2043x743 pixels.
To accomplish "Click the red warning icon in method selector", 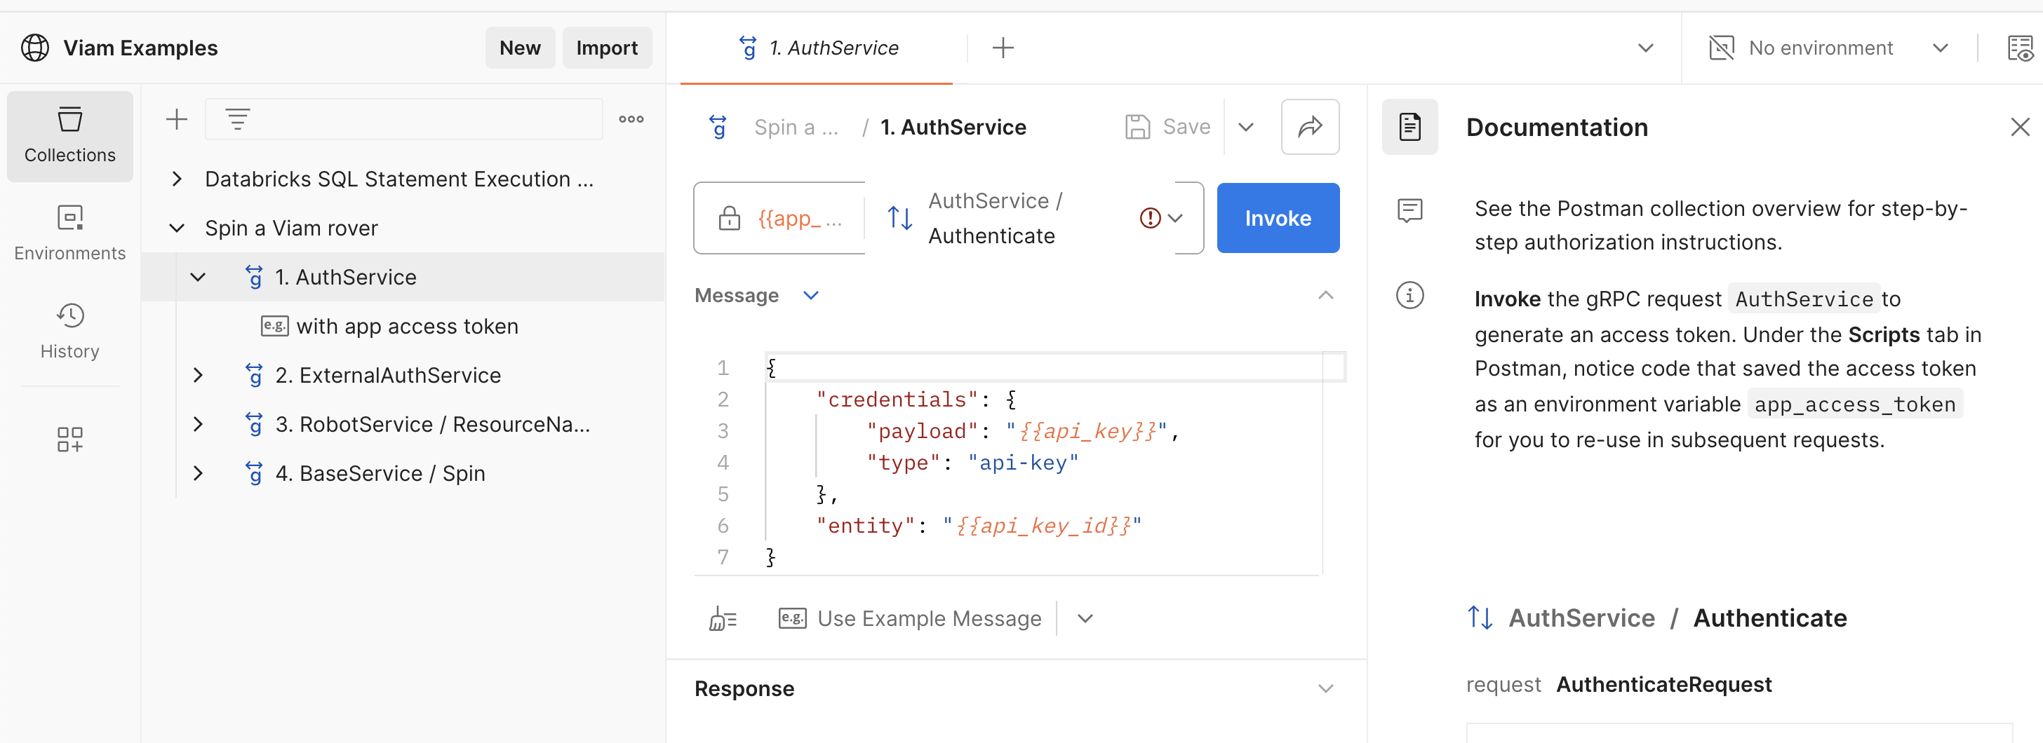I will tap(1149, 218).
